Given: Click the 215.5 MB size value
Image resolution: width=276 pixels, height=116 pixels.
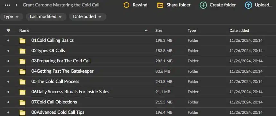Looking at the screenshot, I should click(164, 102).
